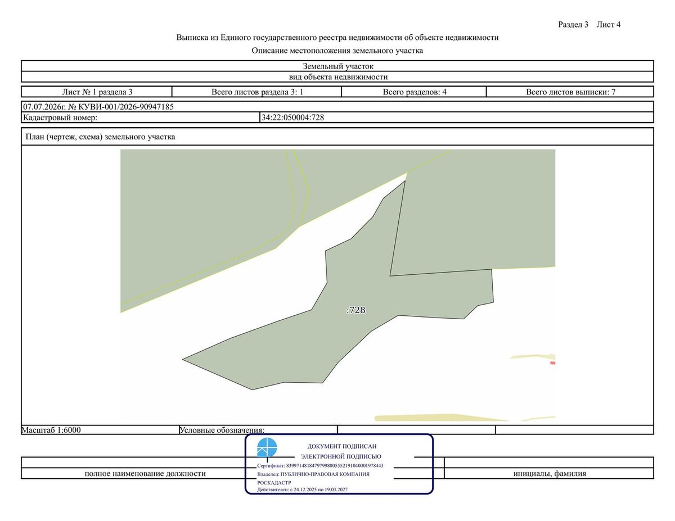The height and width of the screenshot is (521, 675).
Task: Click 'инициалы, фамилия' cell
Action: (549, 473)
